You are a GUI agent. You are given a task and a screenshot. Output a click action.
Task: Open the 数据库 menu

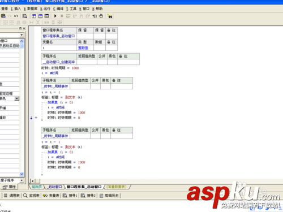point(31,8)
